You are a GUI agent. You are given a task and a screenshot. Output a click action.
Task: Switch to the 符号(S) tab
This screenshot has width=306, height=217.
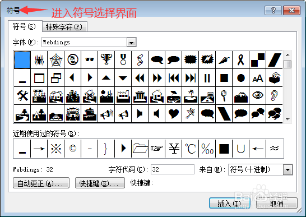click(x=25, y=26)
